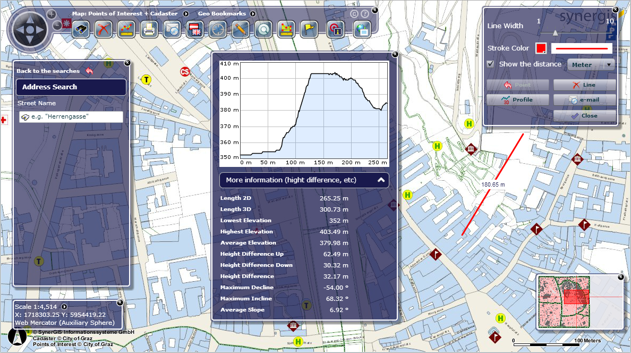The width and height of the screenshot is (631, 353).
Task: Select the red X delete tool
Action: coord(103,29)
